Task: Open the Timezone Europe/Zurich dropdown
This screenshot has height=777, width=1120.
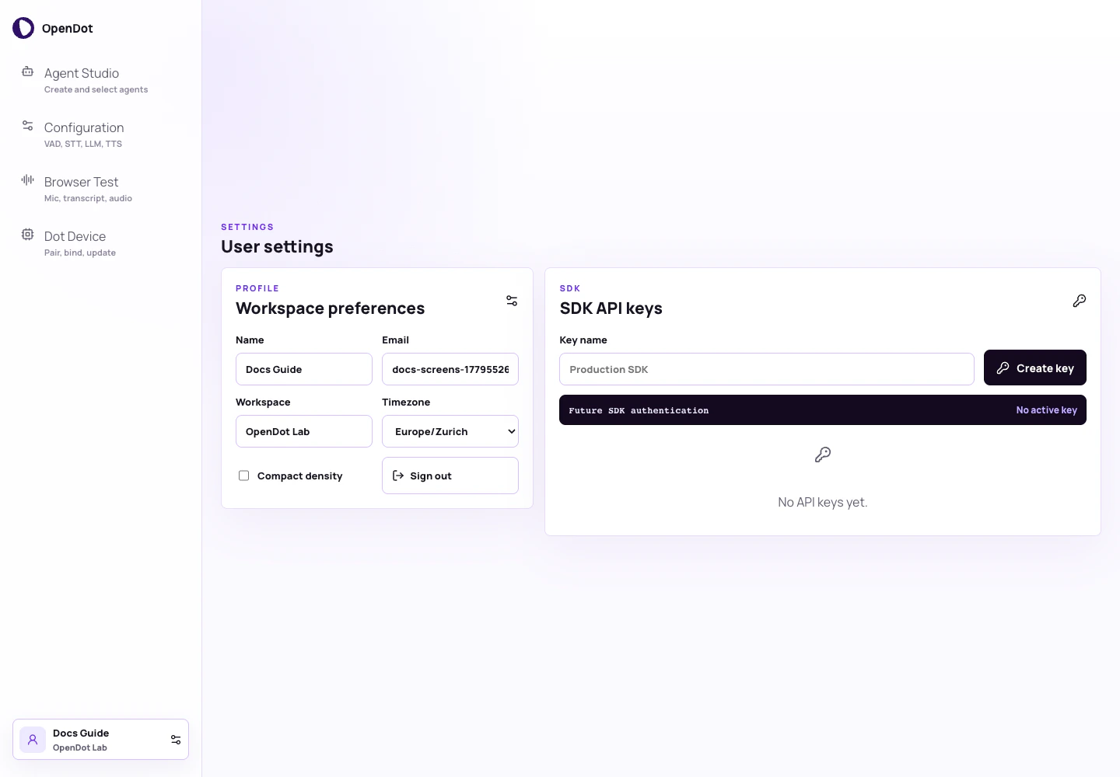Action: (450, 431)
